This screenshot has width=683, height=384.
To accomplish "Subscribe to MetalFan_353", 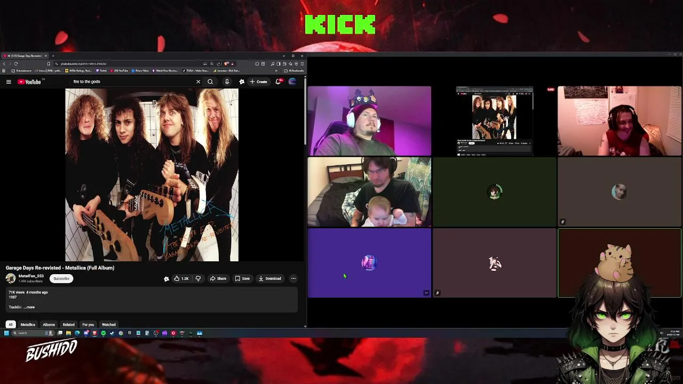I will [x=61, y=278].
